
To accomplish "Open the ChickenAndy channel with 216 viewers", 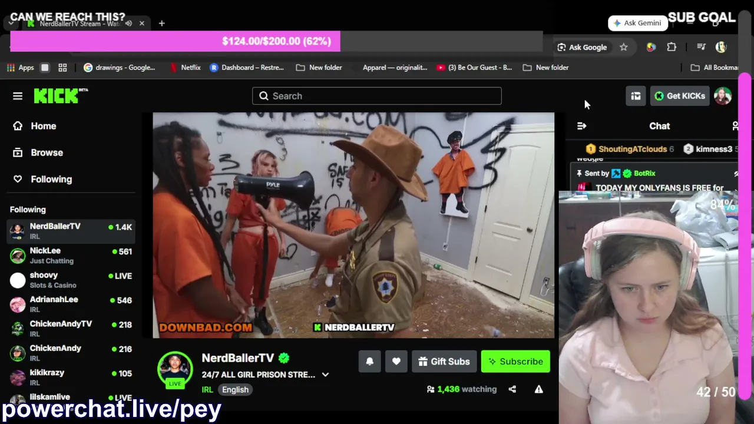I will 71,353.
